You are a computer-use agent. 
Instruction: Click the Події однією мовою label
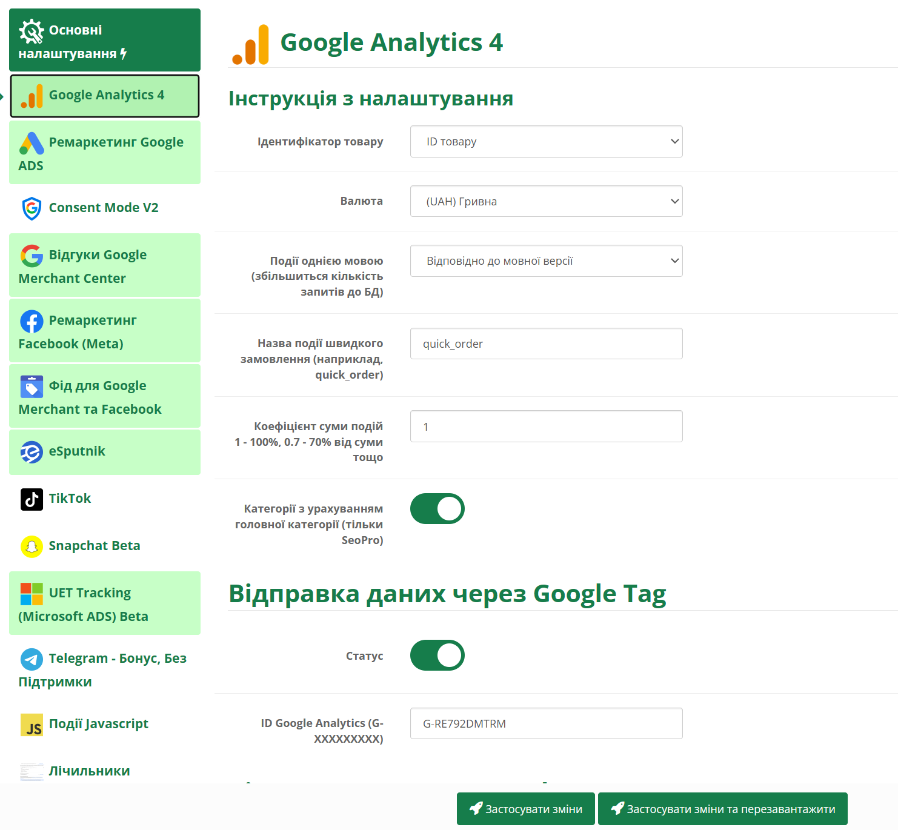318,276
